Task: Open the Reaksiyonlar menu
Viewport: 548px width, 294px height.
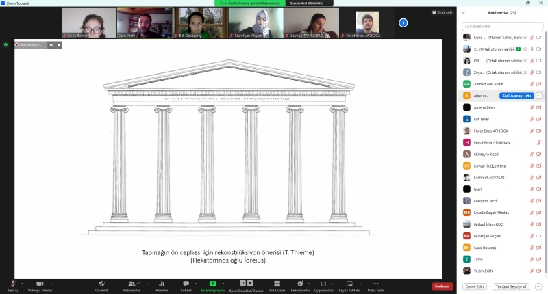Action: (299, 284)
